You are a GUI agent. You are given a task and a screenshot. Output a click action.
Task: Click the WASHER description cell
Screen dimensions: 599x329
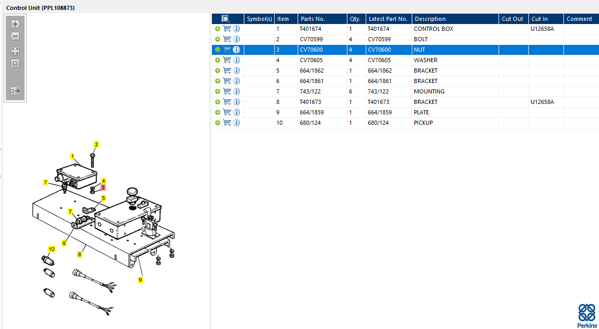455,60
